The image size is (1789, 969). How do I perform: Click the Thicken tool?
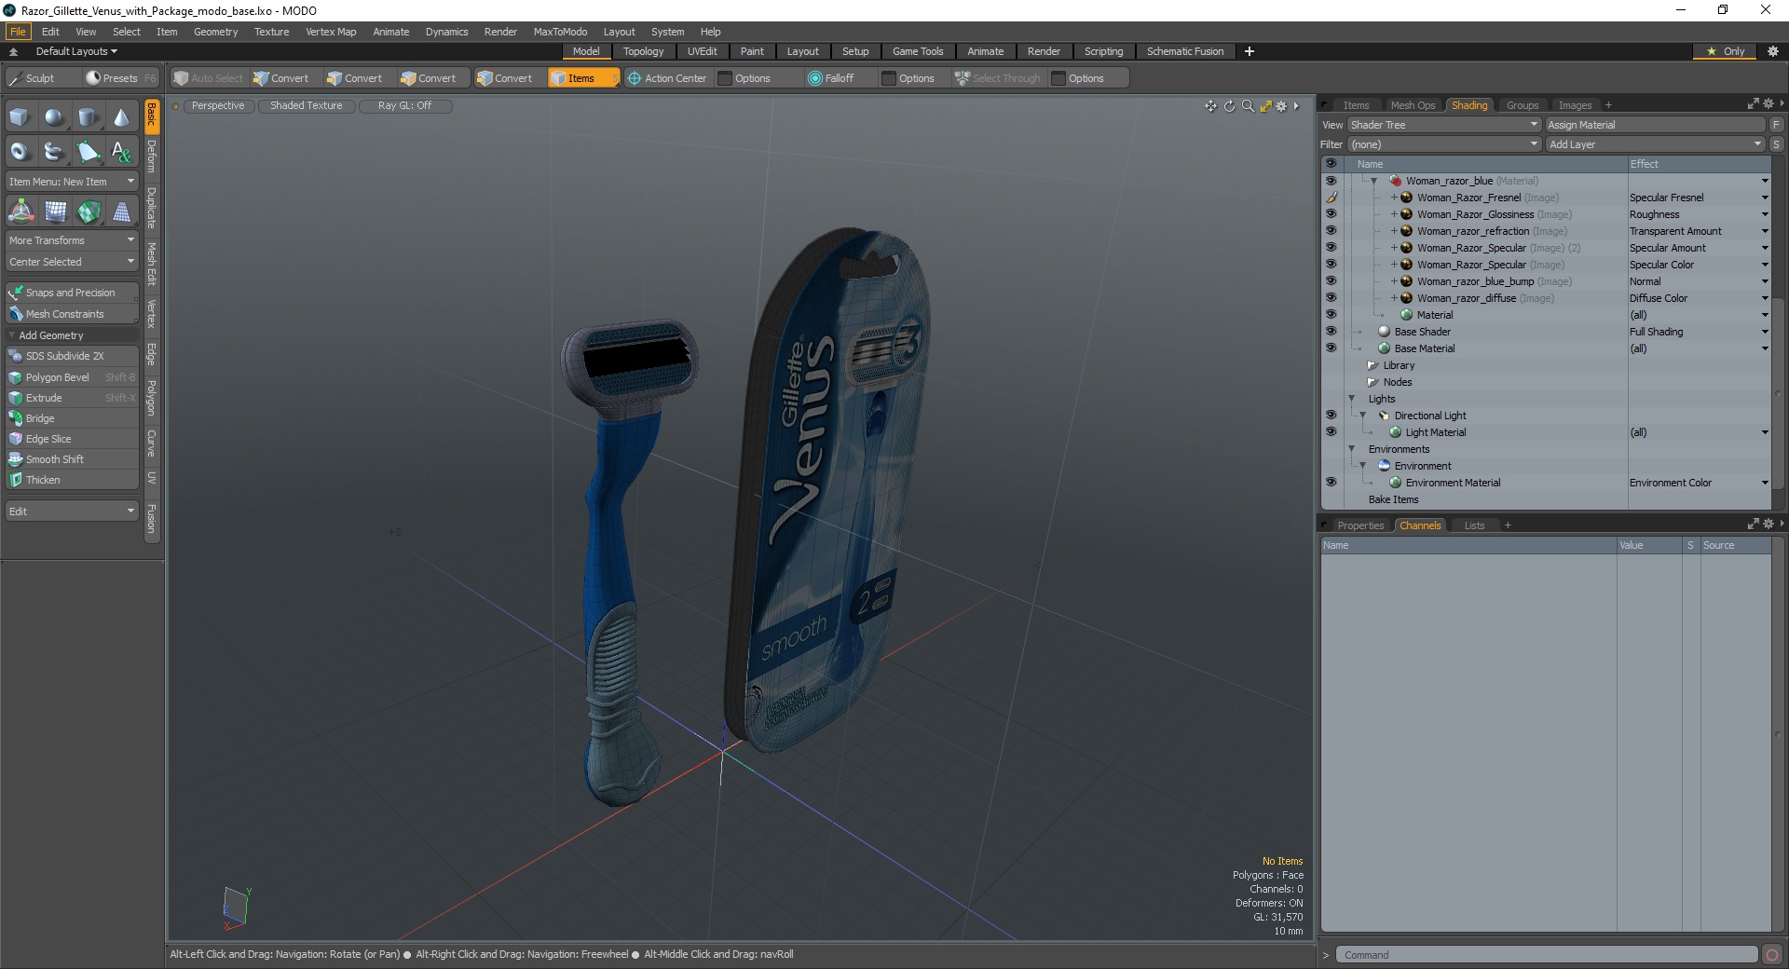pos(72,480)
